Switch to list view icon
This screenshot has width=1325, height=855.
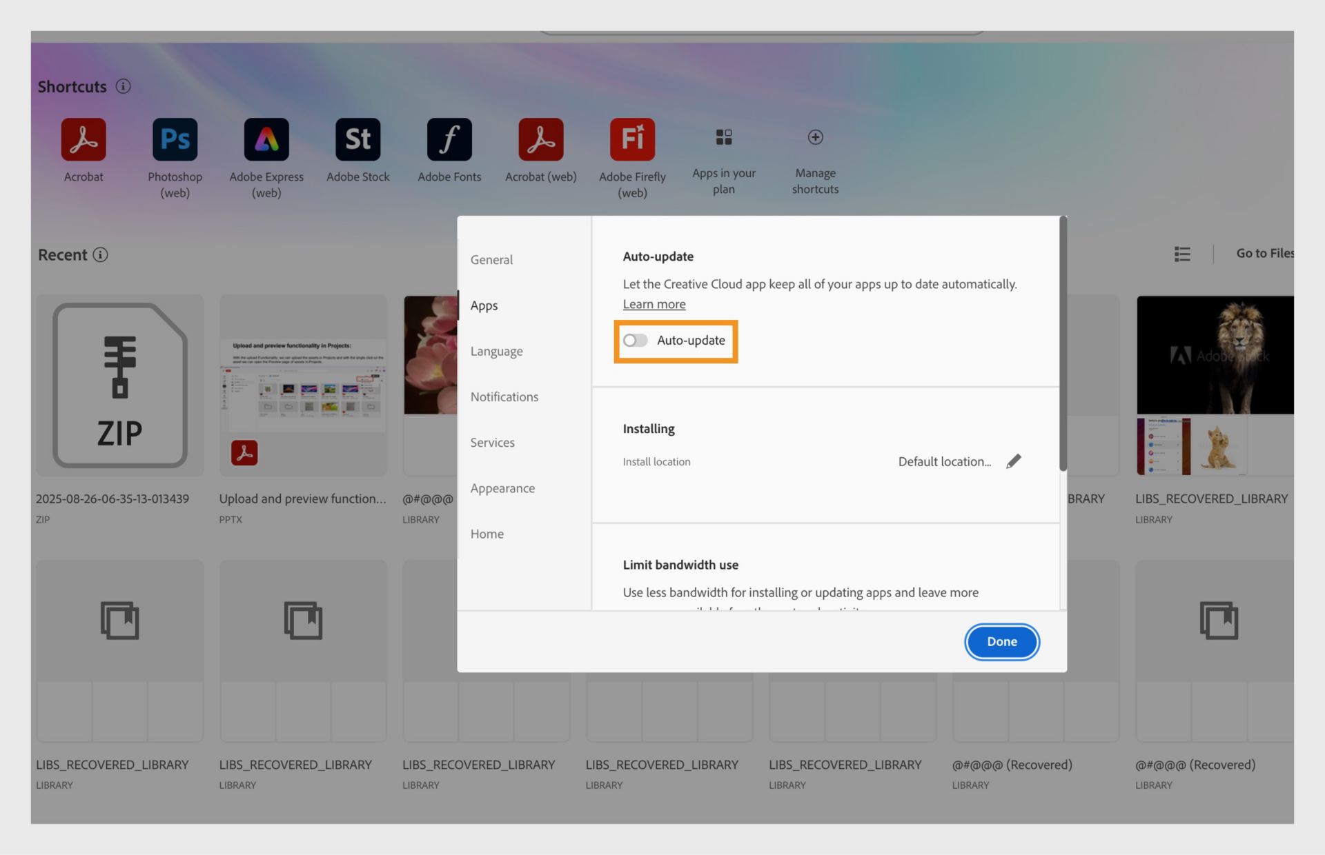[x=1182, y=254]
